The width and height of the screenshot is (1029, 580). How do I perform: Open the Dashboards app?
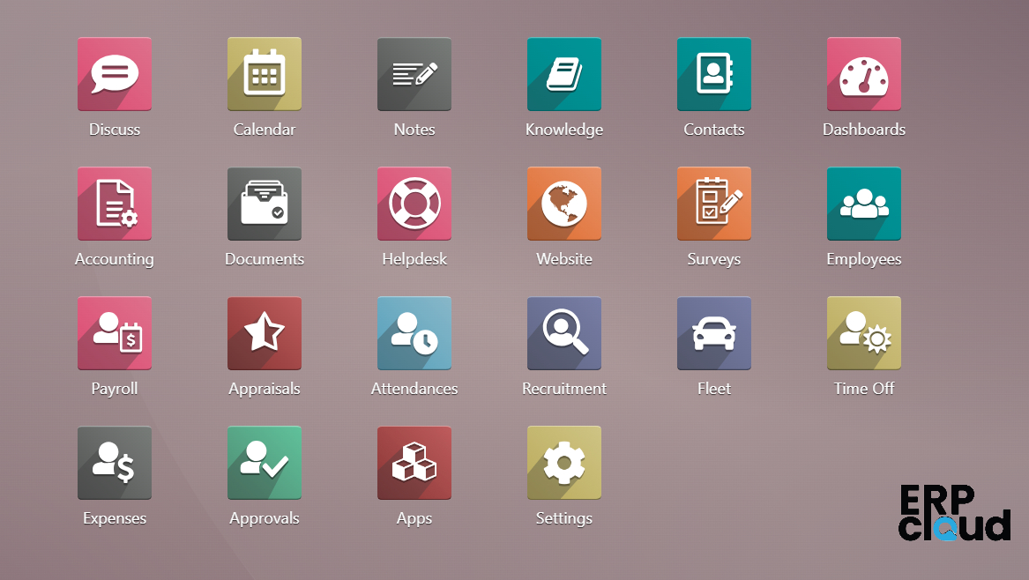(863, 74)
